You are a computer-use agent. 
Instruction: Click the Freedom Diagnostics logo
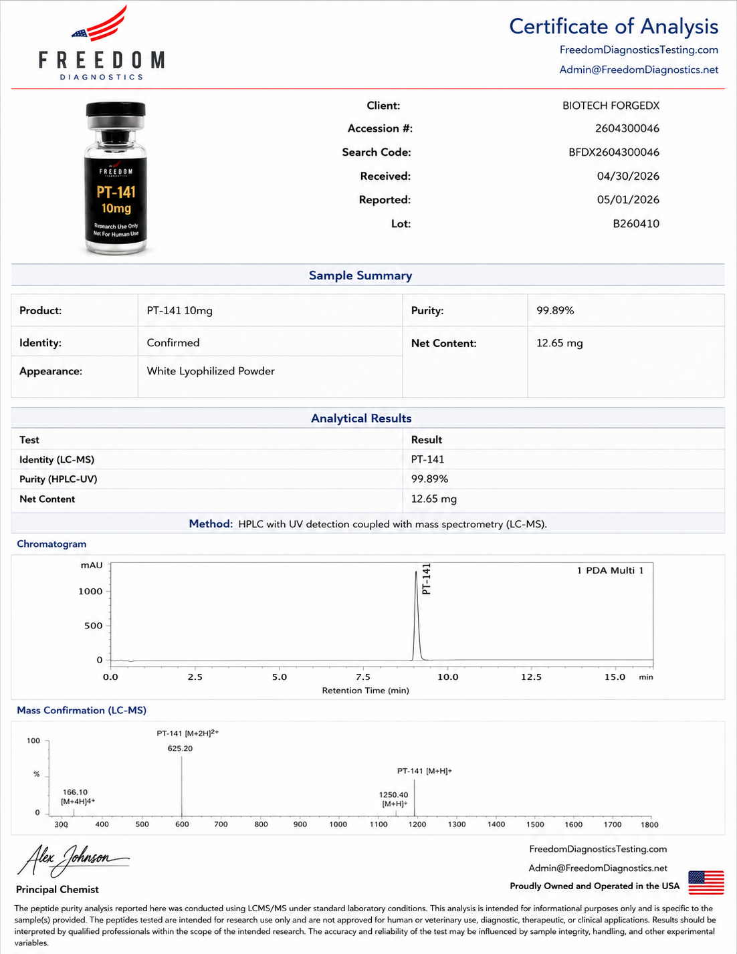[x=101, y=43]
